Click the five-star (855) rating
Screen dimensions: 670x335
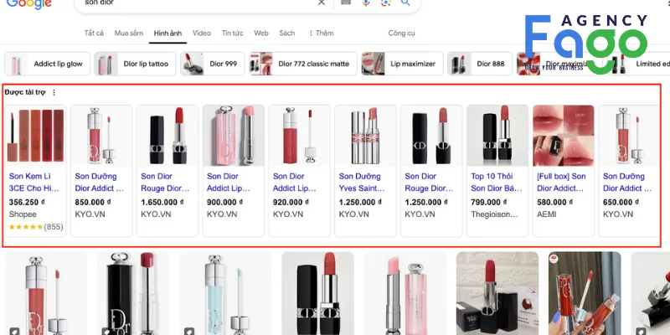pos(36,227)
